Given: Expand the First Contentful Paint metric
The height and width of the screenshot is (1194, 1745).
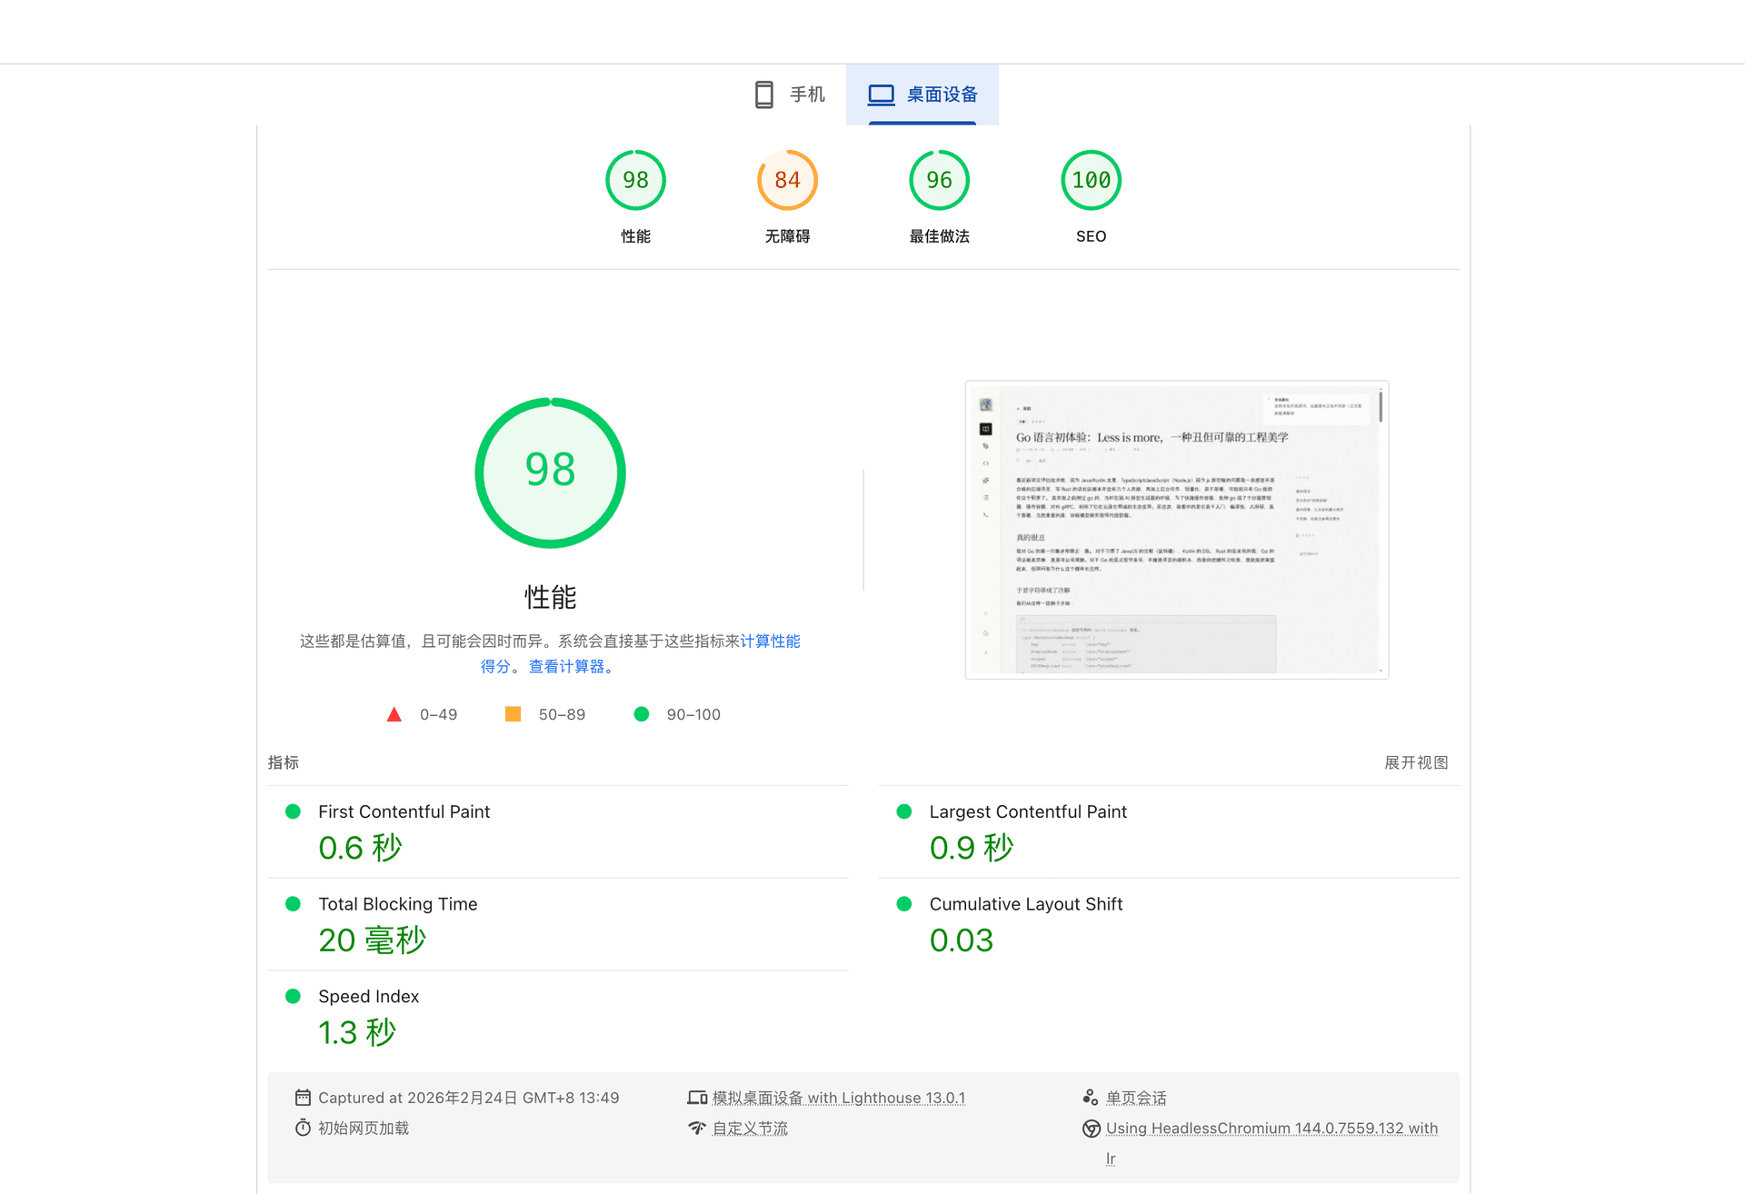Looking at the screenshot, I should [404, 811].
